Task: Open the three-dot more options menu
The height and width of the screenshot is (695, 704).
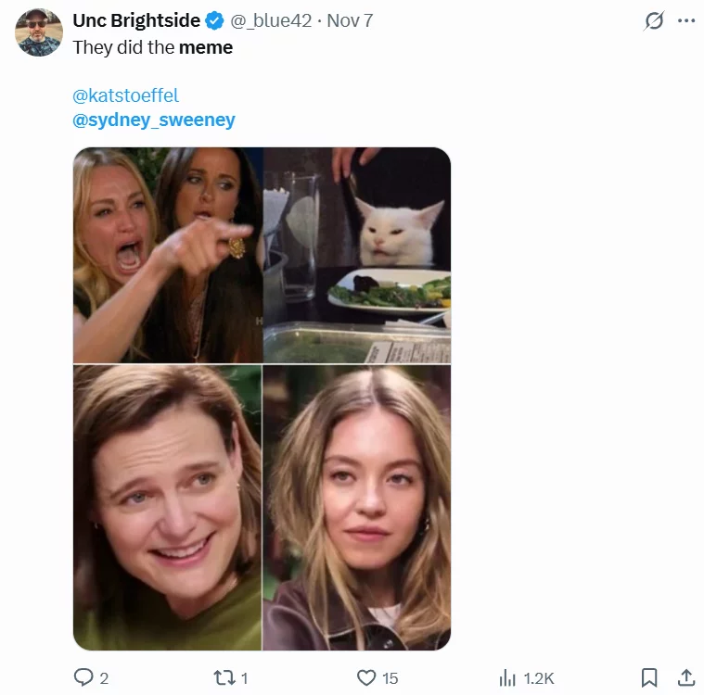Action: click(x=686, y=21)
